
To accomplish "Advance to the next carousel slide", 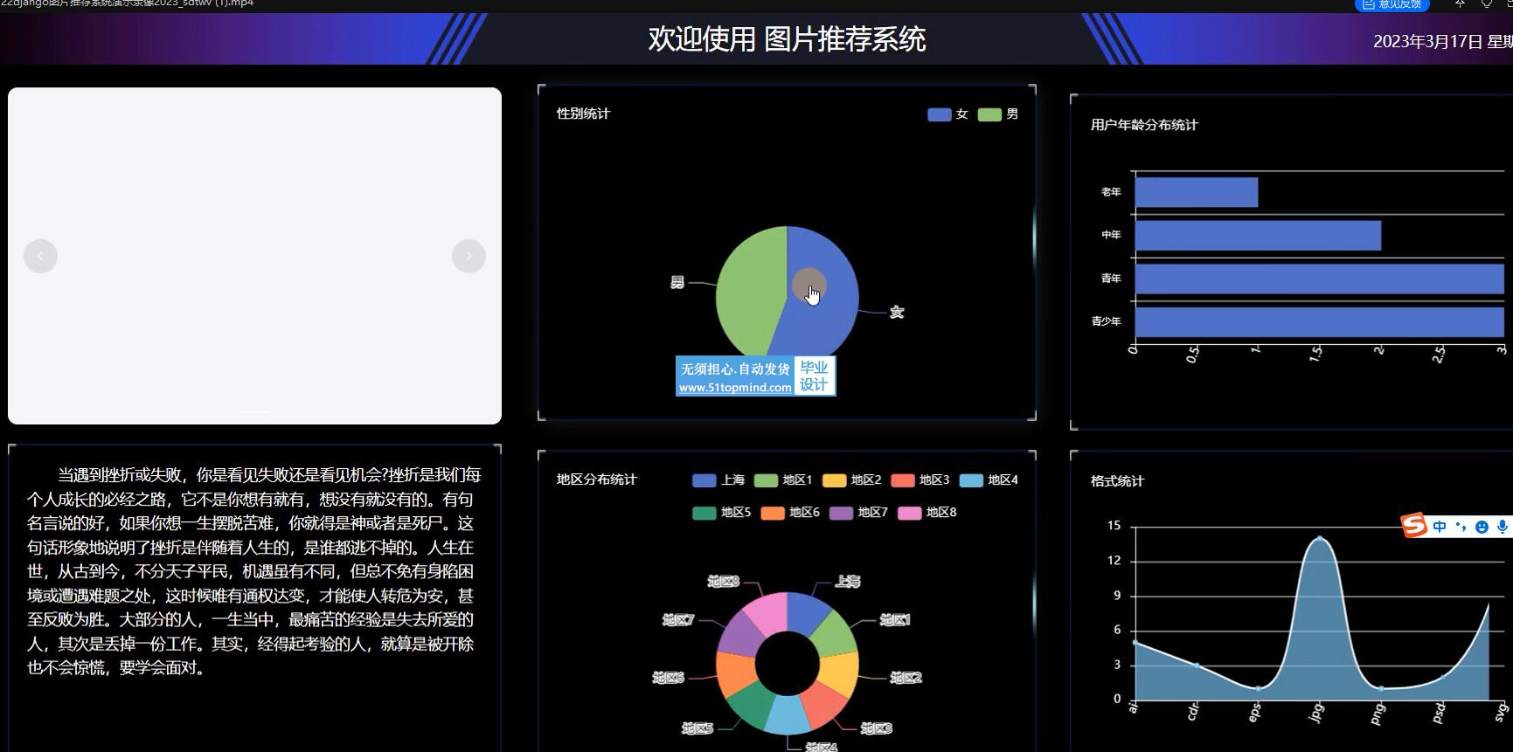I will pos(468,256).
